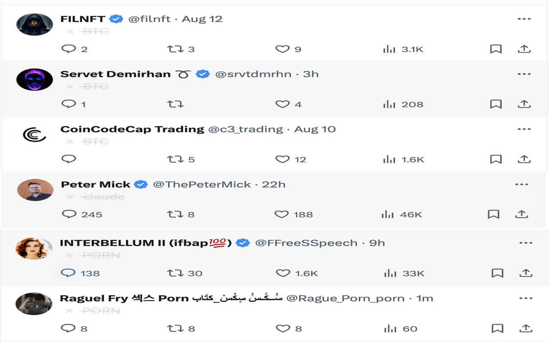Repost the FILNFT post
The height and width of the screenshot is (343, 549).
point(175,49)
